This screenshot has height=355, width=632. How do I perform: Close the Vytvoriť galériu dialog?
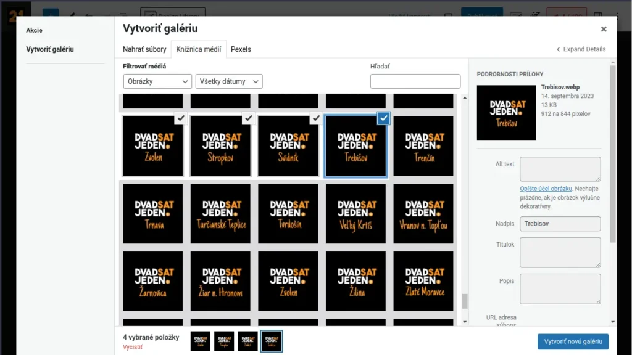click(x=604, y=29)
